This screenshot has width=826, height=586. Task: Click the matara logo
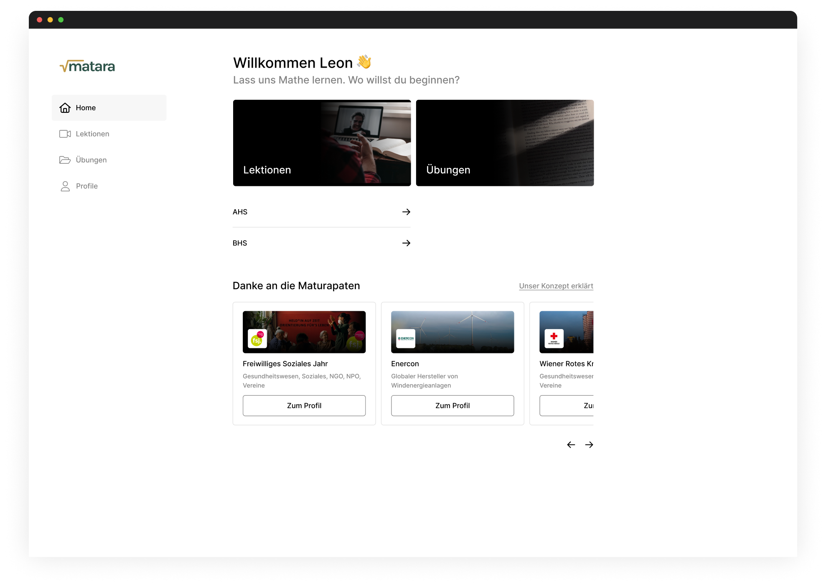coord(87,66)
